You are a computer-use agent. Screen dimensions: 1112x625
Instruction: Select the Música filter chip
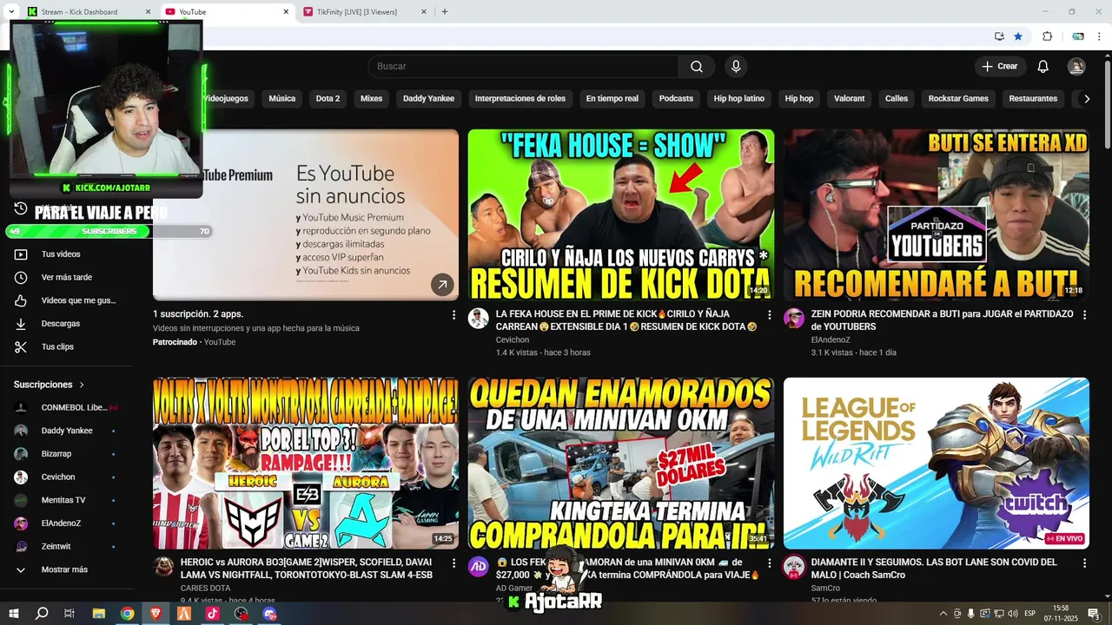tap(281, 99)
